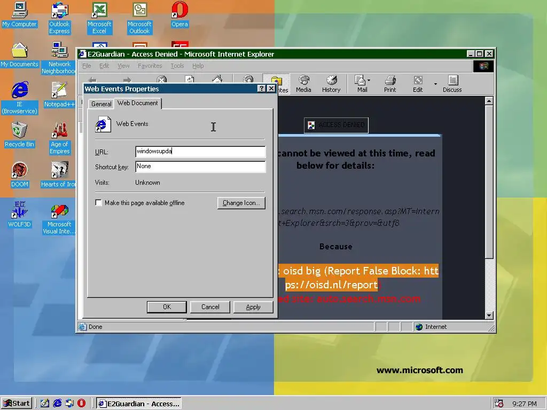Image resolution: width=547 pixels, height=410 pixels.
Task: Cancel the Web Events Properties dialog
Action: click(x=210, y=307)
